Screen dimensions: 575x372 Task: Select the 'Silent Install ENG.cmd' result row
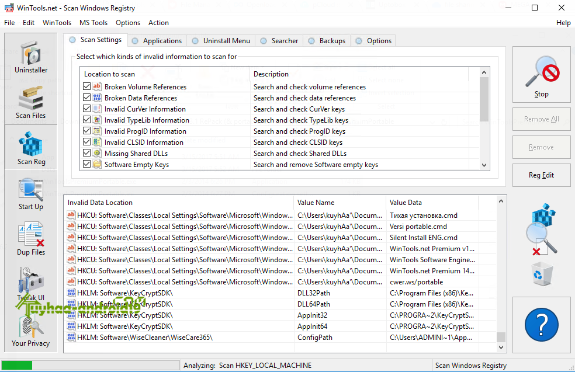(x=280, y=238)
